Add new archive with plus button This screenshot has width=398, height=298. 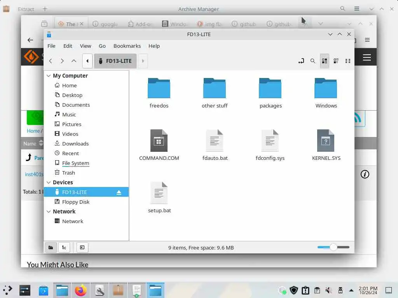45,9
